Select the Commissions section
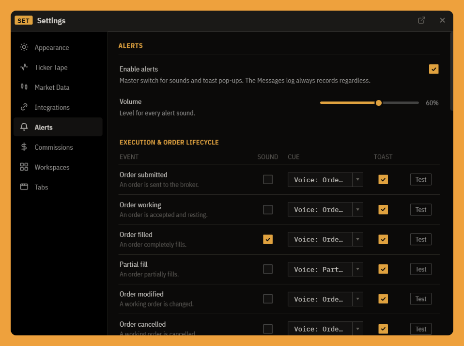464x346 pixels. 58,147
